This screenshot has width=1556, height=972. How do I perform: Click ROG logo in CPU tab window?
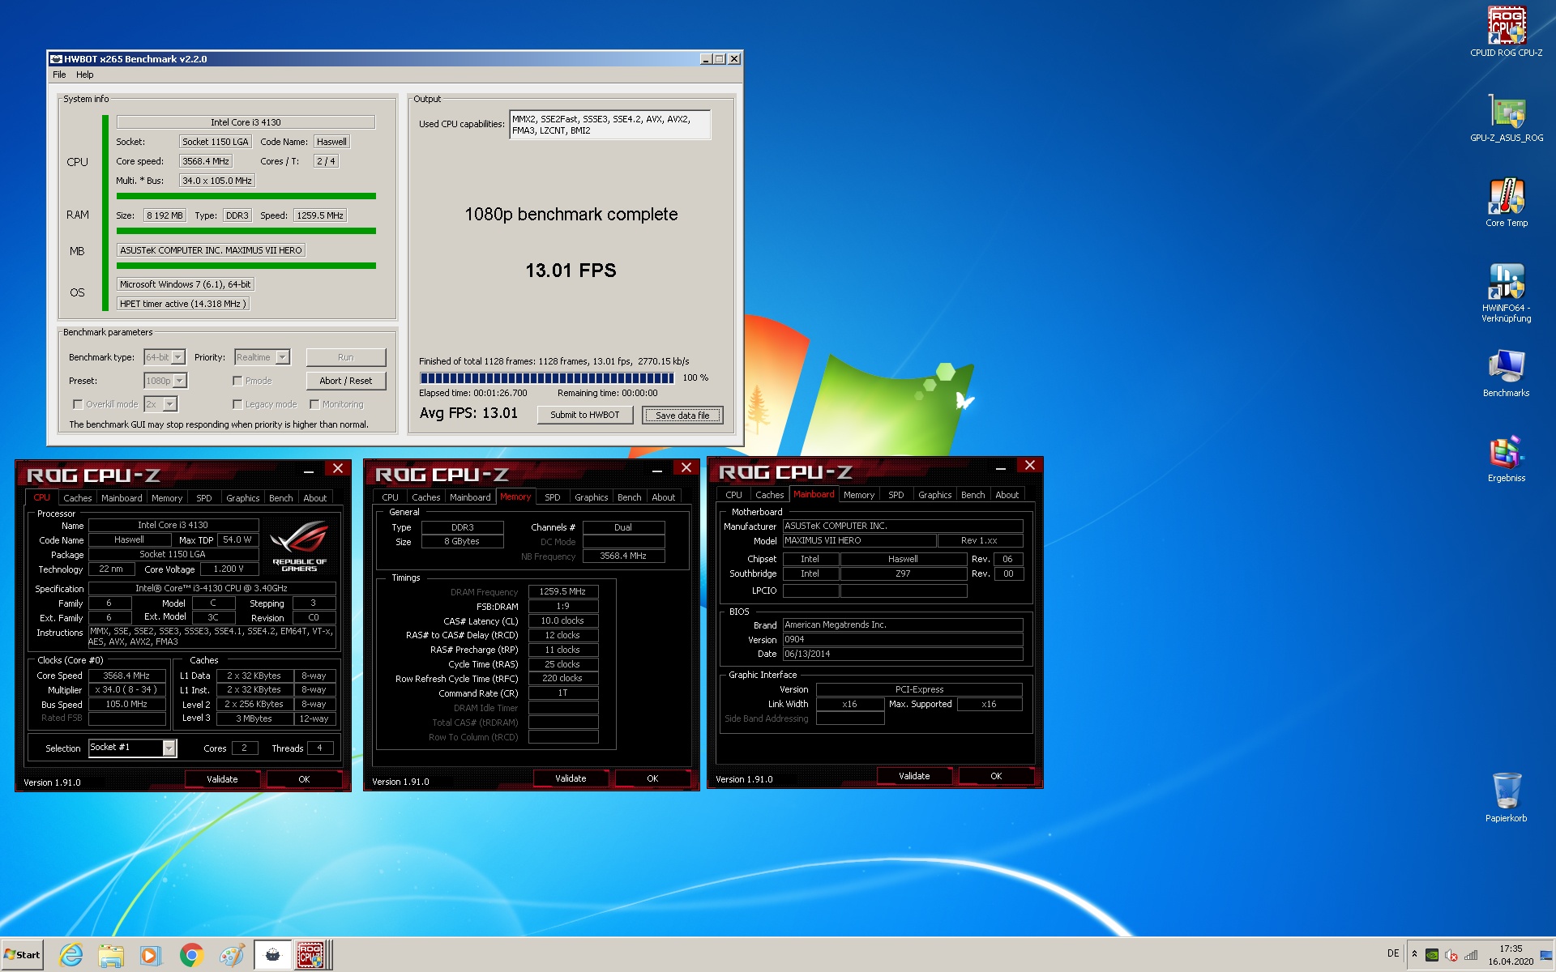click(299, 544)
